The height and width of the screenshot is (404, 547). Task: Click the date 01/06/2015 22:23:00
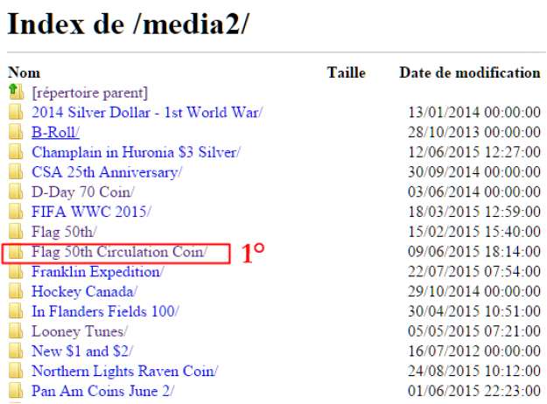pyautogui.click(x=474, y=390)
